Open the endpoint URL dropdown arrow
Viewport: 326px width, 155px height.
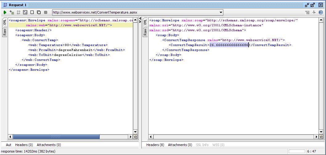[x=221, y=12]
